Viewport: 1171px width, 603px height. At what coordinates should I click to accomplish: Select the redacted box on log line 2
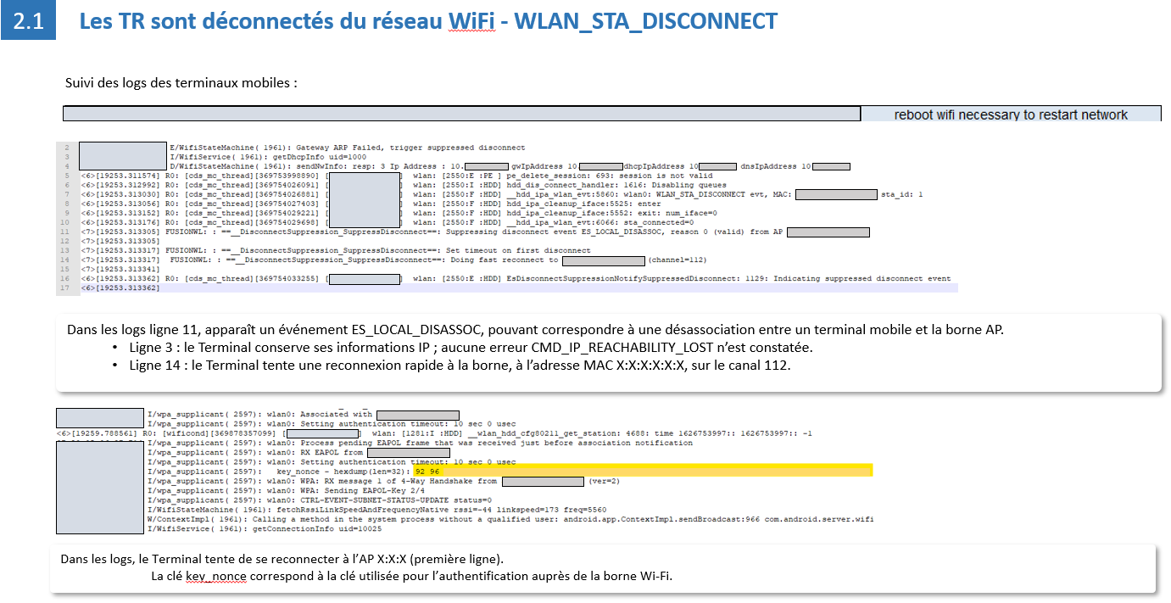123,148
